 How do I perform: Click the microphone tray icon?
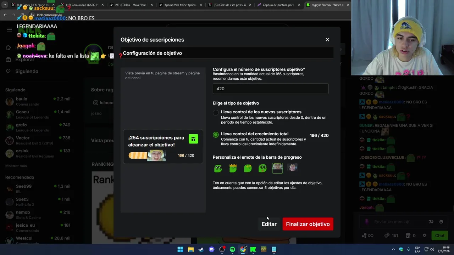pyautogui.click(x=409, y=249)
